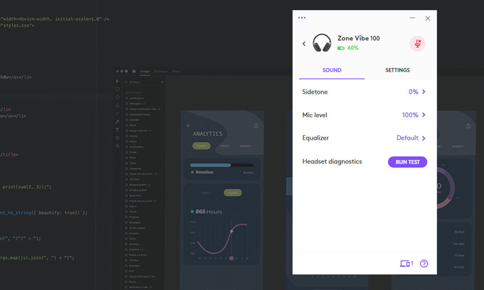Viewport: 484px width, 290px height.
Task: Click the Zone Vibe 100 headset image
Action: point(322,43)
